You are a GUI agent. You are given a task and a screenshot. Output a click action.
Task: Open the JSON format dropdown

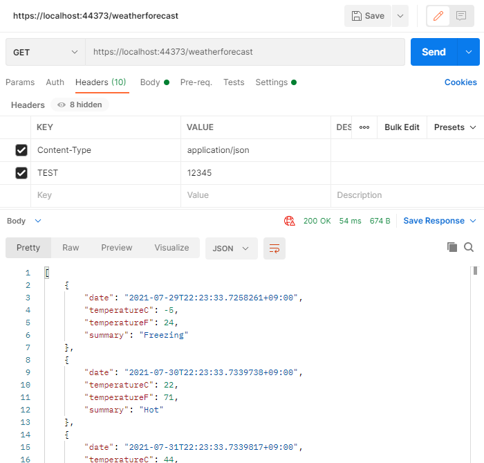(x=231, y=248)
